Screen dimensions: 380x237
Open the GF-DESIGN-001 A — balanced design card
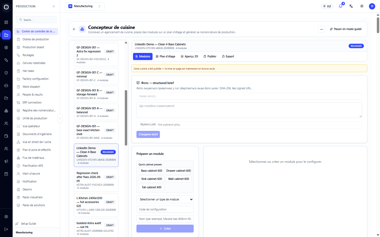coord(96,112)
